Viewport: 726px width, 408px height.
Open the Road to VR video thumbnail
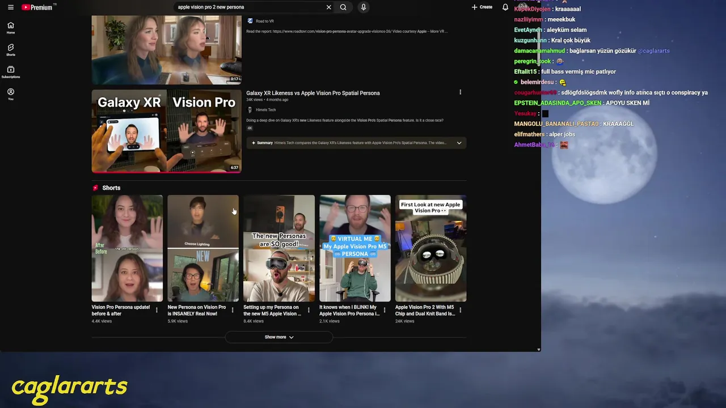[166, 50]
